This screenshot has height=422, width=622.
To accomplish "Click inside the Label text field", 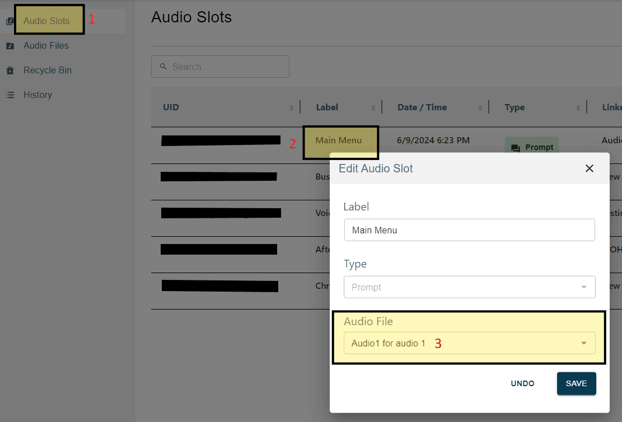I will click(469, 229).
